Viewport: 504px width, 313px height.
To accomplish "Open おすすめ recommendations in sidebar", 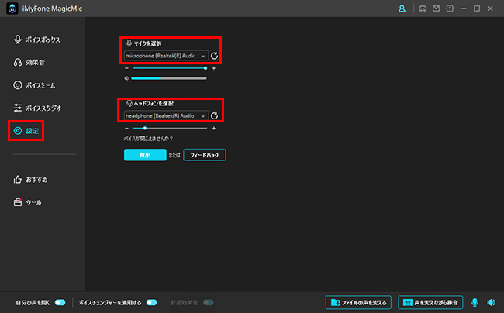I will tap(30, 180).
